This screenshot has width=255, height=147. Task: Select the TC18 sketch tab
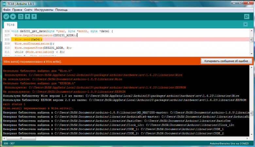pyautogui.click(x=10, y=25)
